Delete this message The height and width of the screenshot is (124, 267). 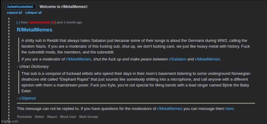(x=39, y=117)
